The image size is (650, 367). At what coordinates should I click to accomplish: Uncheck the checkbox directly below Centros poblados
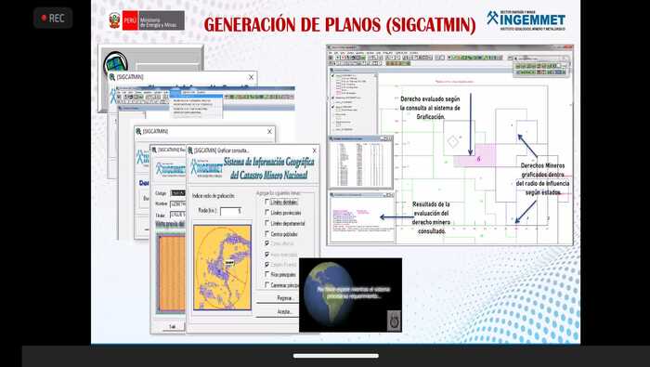pyautogui.click(x=267, y=243)
